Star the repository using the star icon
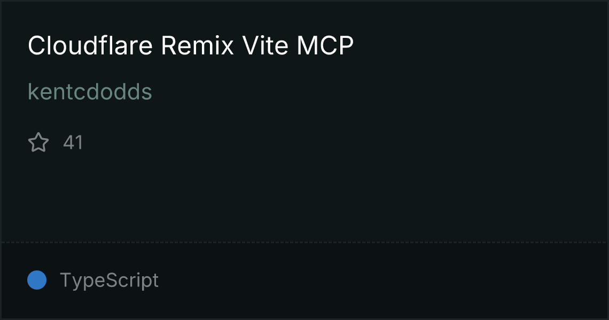 coord(38,142)
